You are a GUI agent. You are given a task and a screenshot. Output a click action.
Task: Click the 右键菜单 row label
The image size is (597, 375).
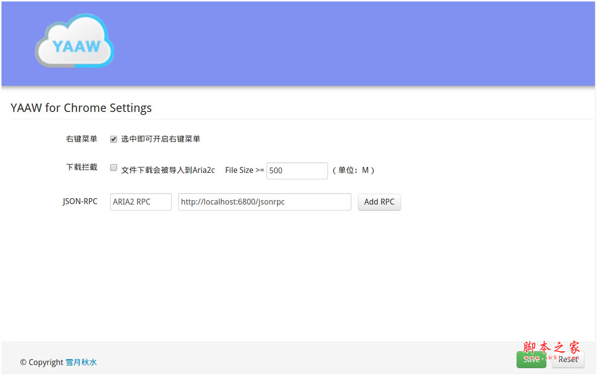pyautogui.click(x=81, y=139)
